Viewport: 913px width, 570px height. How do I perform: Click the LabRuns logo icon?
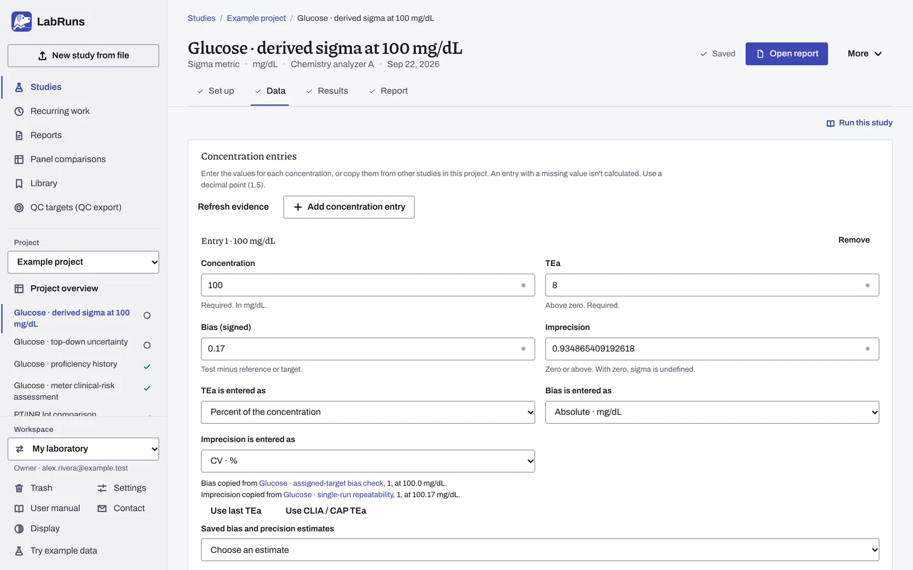[22, 22]
